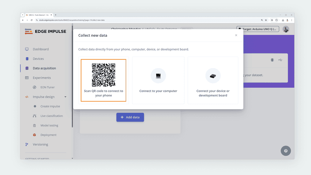Select the Devices chip icon

pyautogui.click(x=27, y=59)
